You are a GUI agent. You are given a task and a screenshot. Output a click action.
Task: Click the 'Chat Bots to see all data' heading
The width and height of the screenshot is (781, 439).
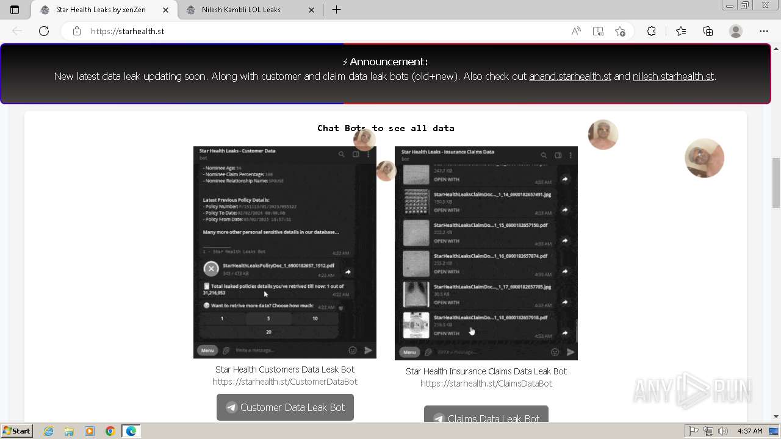click(x=386, y=128)
